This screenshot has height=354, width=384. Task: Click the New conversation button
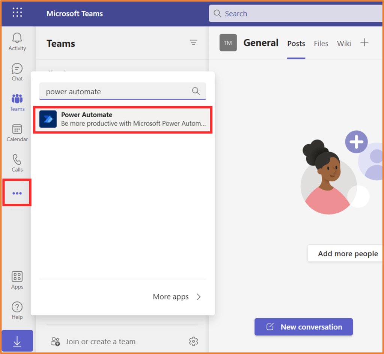[304, 327]
